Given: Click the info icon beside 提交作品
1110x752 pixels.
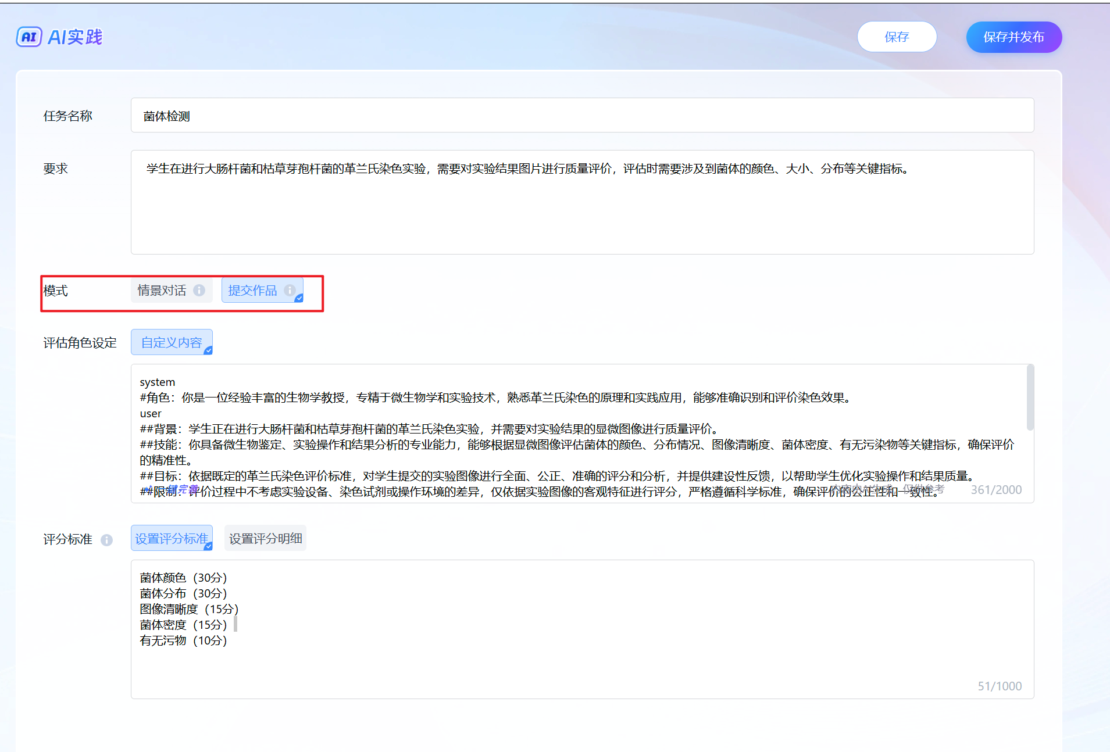Looking at the screenshot, I should click(289, 290).
